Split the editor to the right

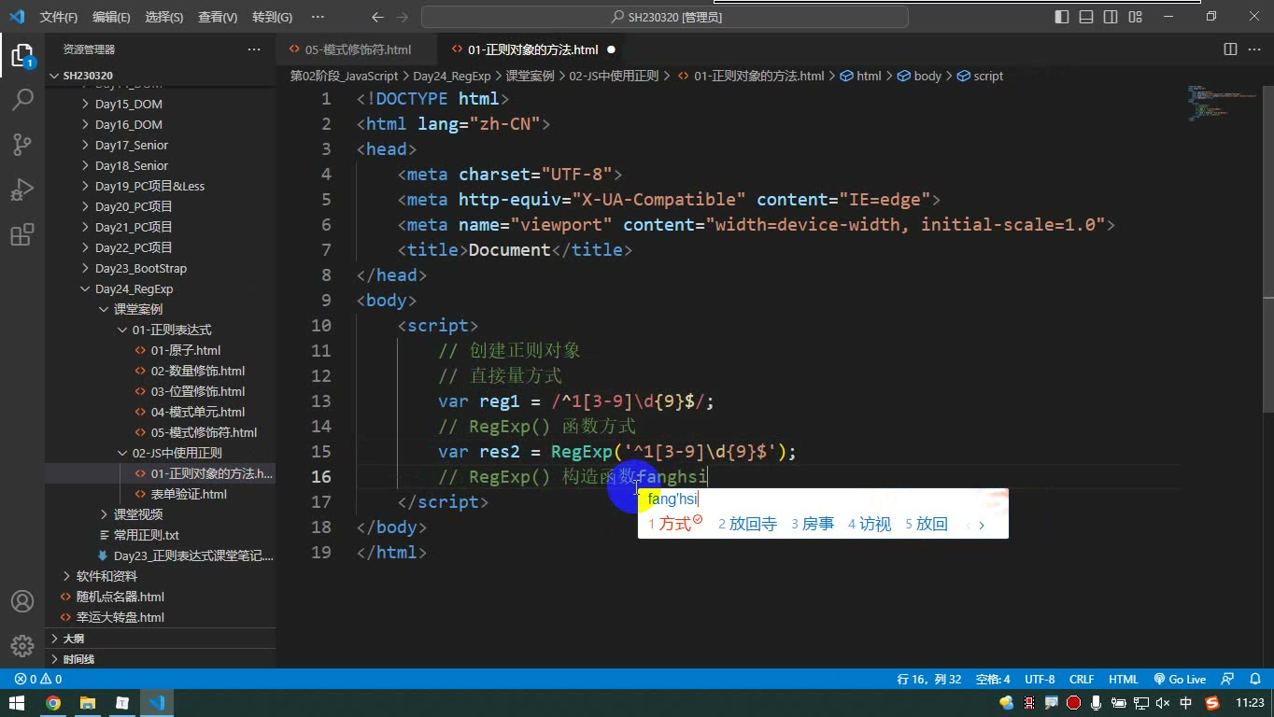1230,49
